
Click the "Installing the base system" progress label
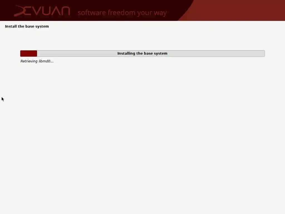tap(142, 53)
